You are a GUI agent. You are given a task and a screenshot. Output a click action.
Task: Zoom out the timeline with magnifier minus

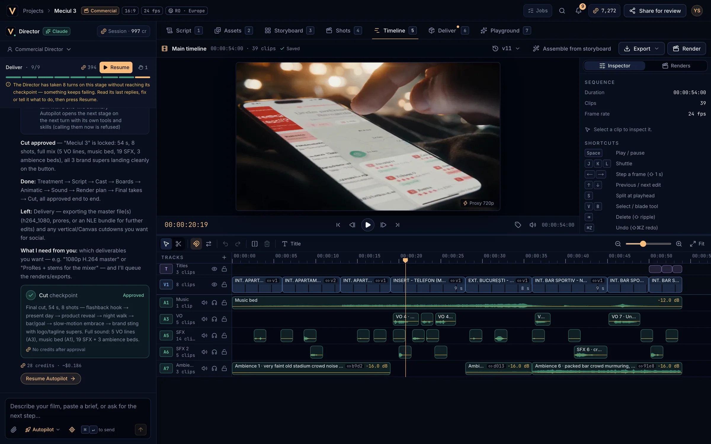pyautogui.click(x=618, y=244)
